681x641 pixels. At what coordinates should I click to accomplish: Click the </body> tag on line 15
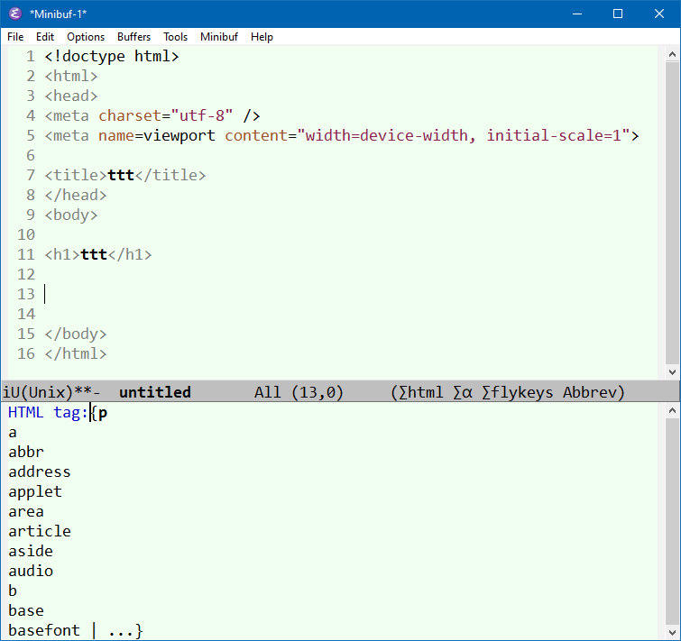pos(76,334)
